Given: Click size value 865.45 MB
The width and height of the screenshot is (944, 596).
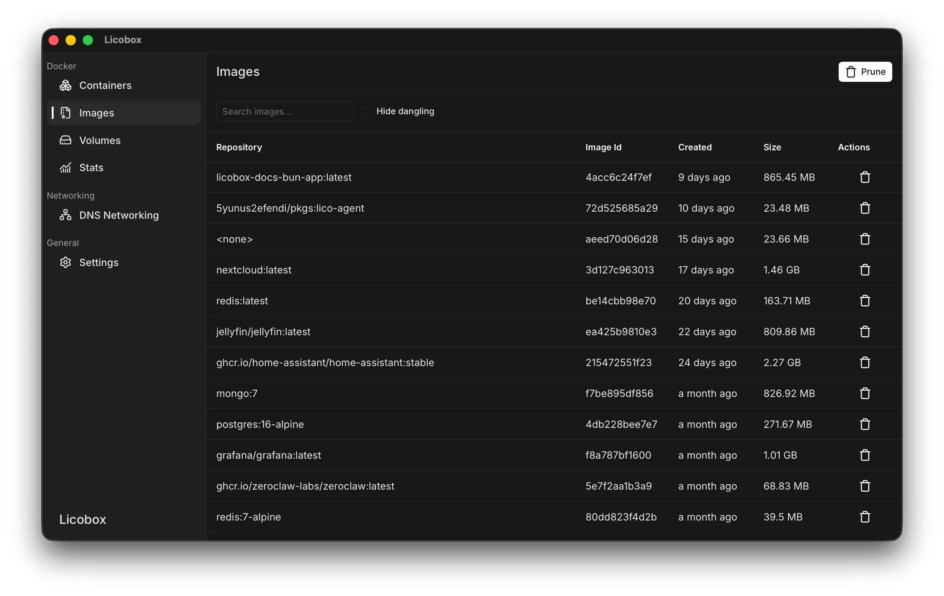Looking at the screenshot, I should click(789, 177).
